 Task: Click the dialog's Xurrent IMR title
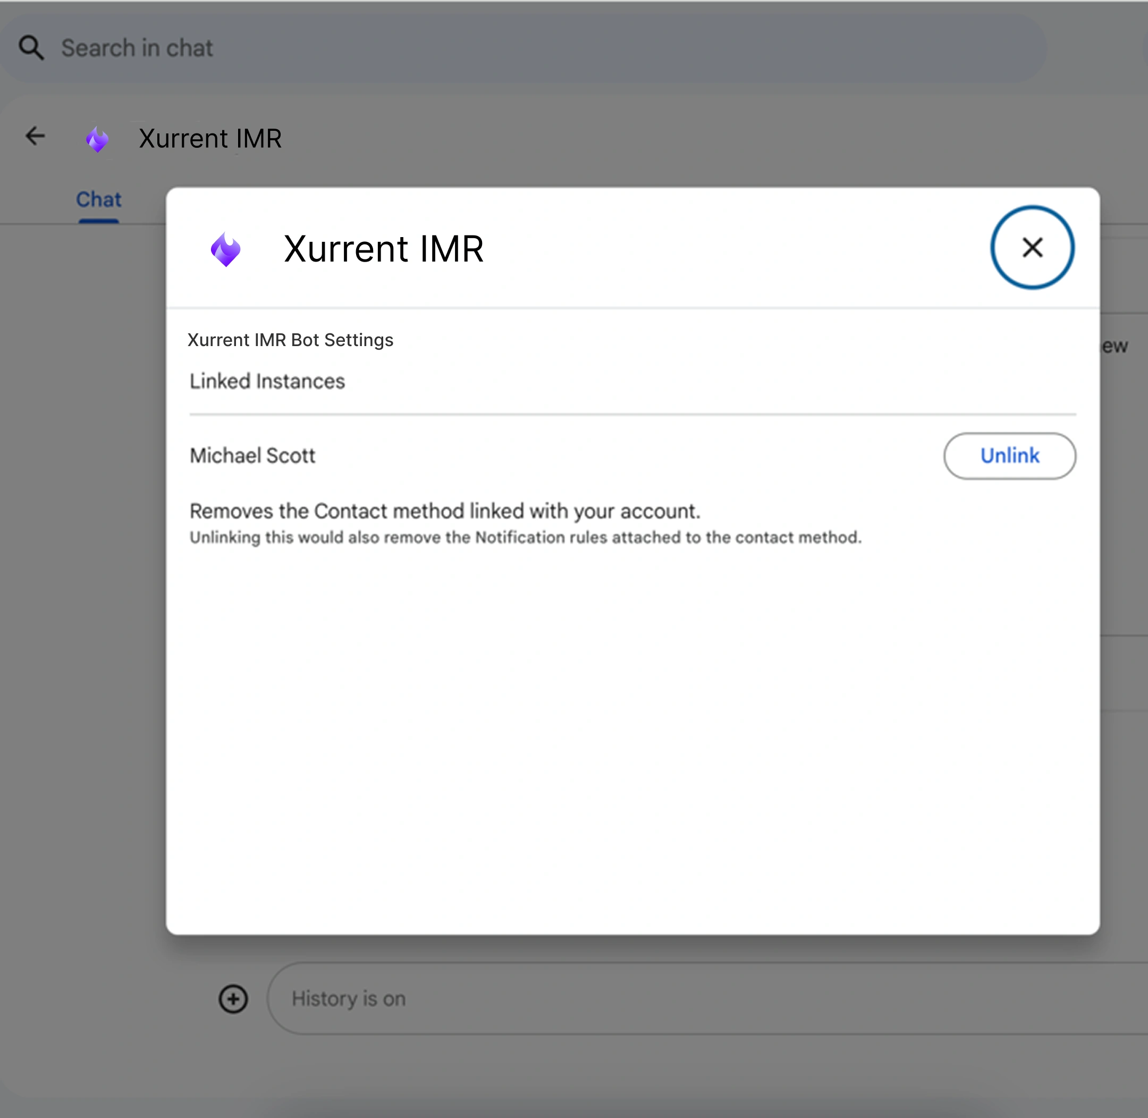click(383, 249)
